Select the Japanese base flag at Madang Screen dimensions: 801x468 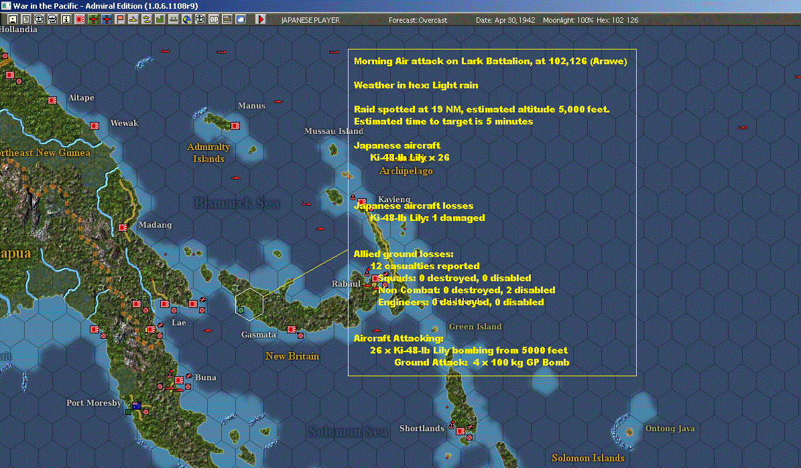point(123,228)
